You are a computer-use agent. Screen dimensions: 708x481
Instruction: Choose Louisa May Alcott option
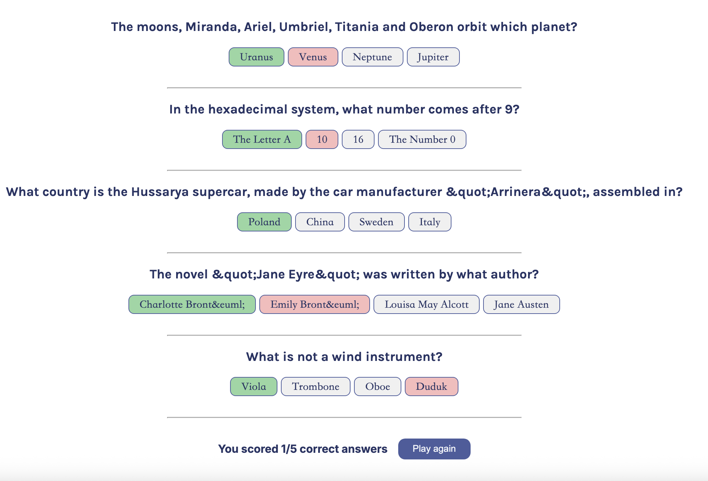(426, 304)
